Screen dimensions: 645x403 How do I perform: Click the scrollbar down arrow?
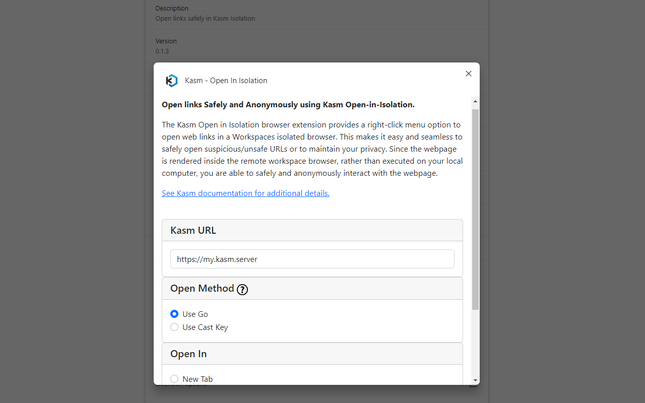click(x=476, y=380)
